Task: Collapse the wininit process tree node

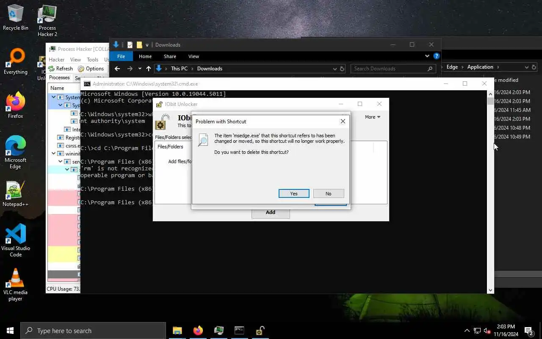Action: [x=53, y=153]
